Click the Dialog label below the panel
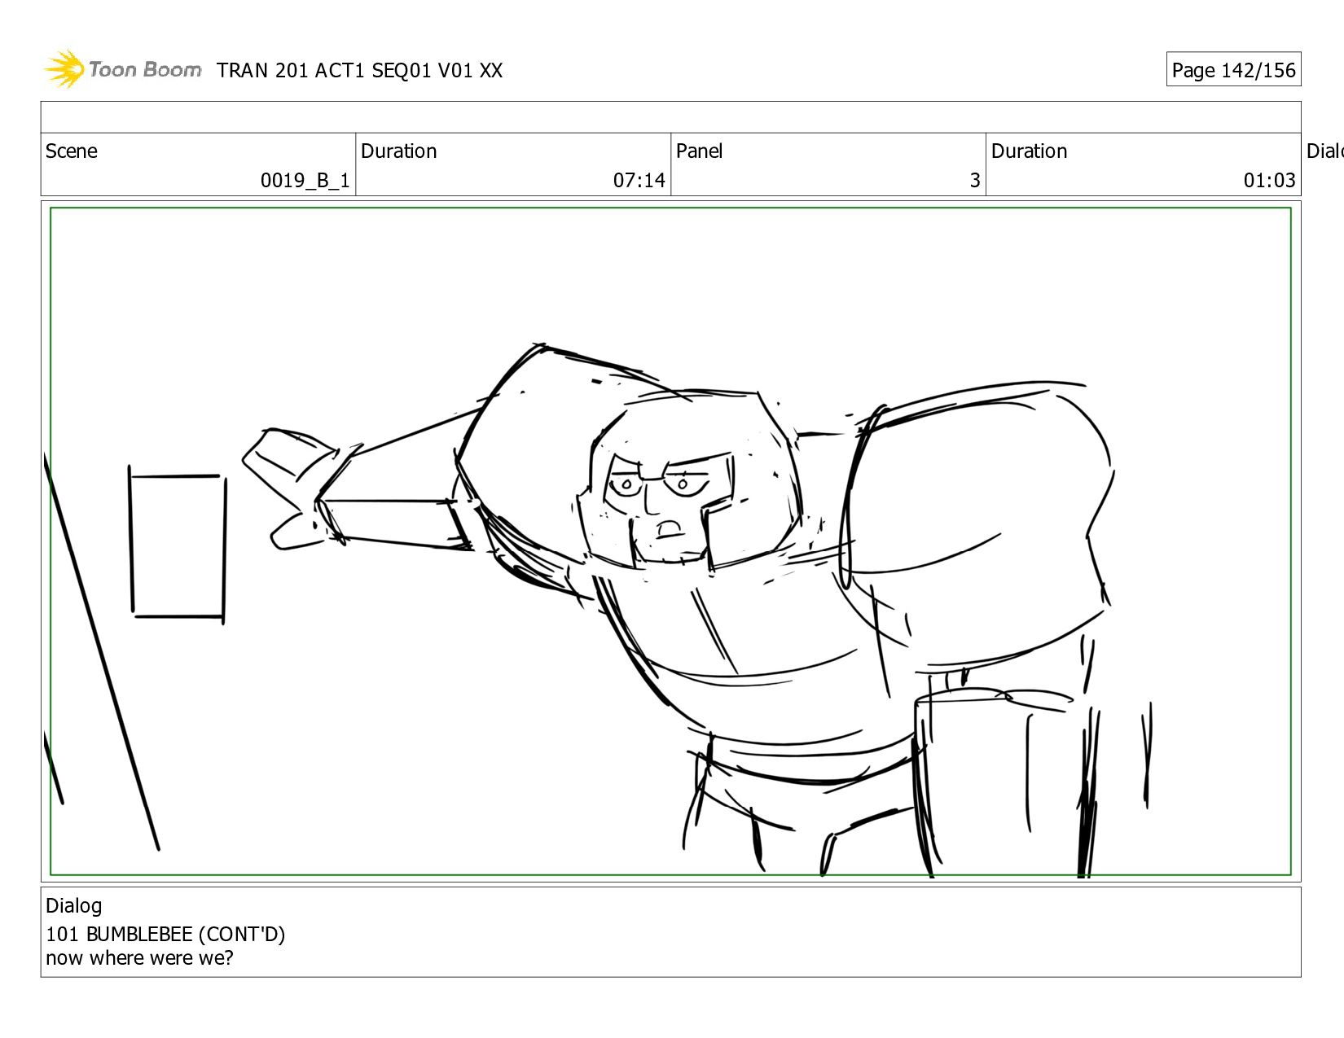This screenshot has height=1038, width=1344. click(74, 906)
